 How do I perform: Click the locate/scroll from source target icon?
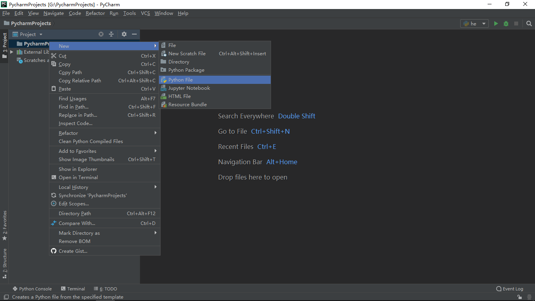pyautogui.click(x=101, y=34)
